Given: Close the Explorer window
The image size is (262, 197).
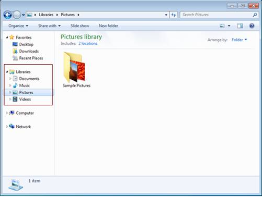Looking at the screenshot, I should click(254, 6).
